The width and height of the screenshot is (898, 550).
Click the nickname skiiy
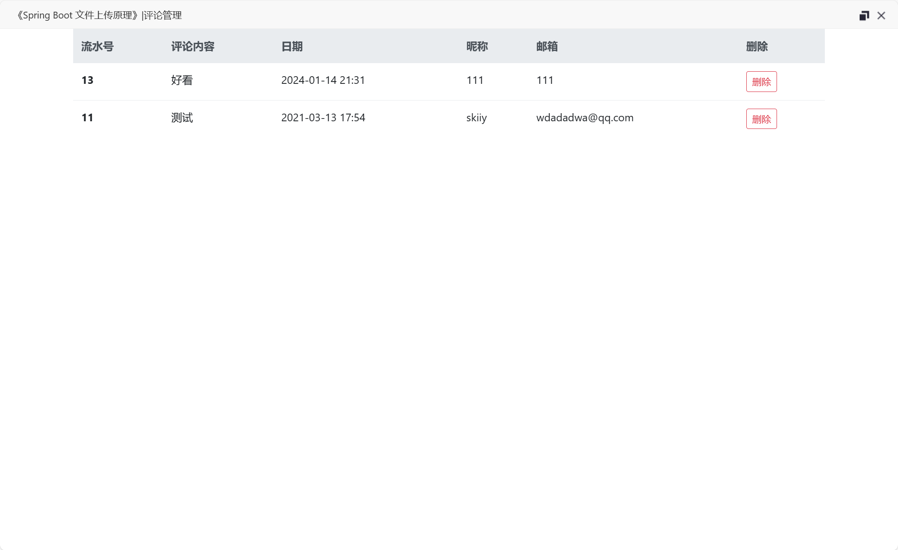[x=476, y=118]
